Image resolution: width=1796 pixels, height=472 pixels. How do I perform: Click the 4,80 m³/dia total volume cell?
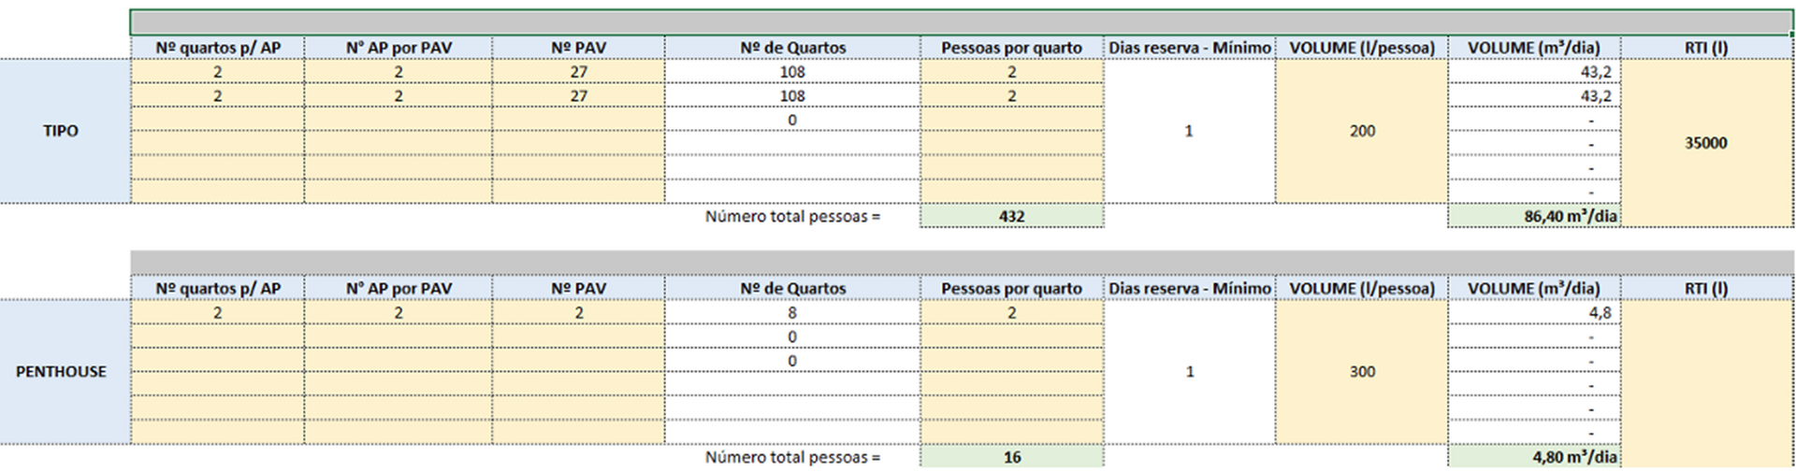click(1534, 457)
